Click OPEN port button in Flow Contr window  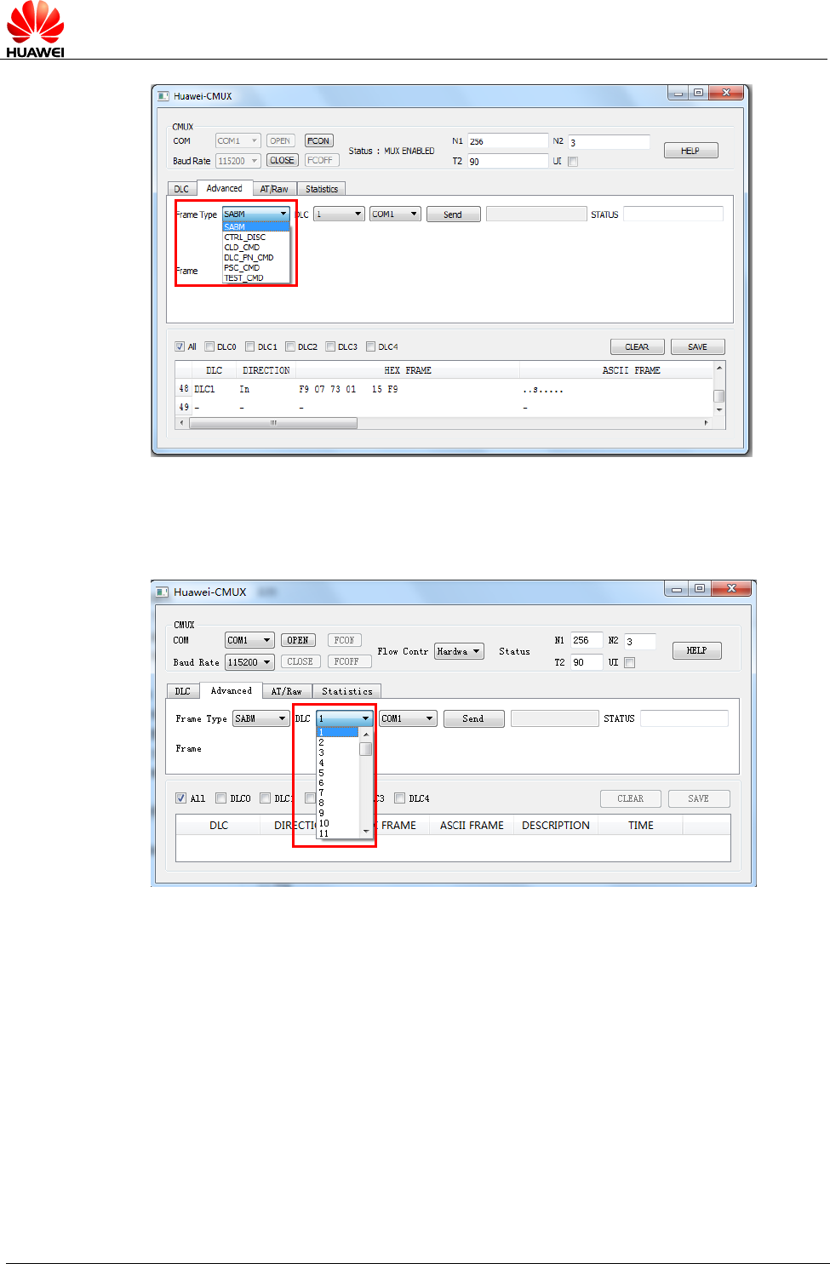(298, 640)
